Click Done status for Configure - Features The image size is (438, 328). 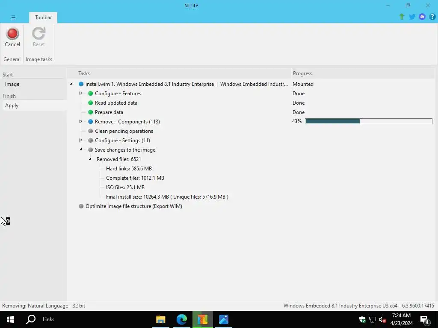click(298, 94)
